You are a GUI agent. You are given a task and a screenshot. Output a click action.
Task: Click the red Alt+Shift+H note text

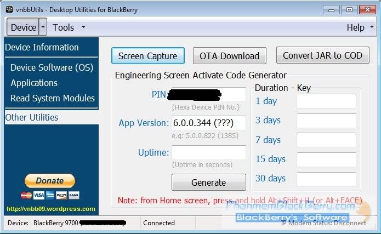240,201
